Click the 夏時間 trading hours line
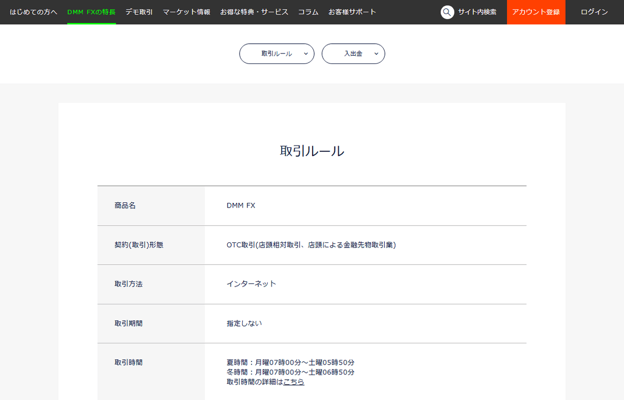The height and width of the screenshot is (400, 624). (x=291, y=363)
